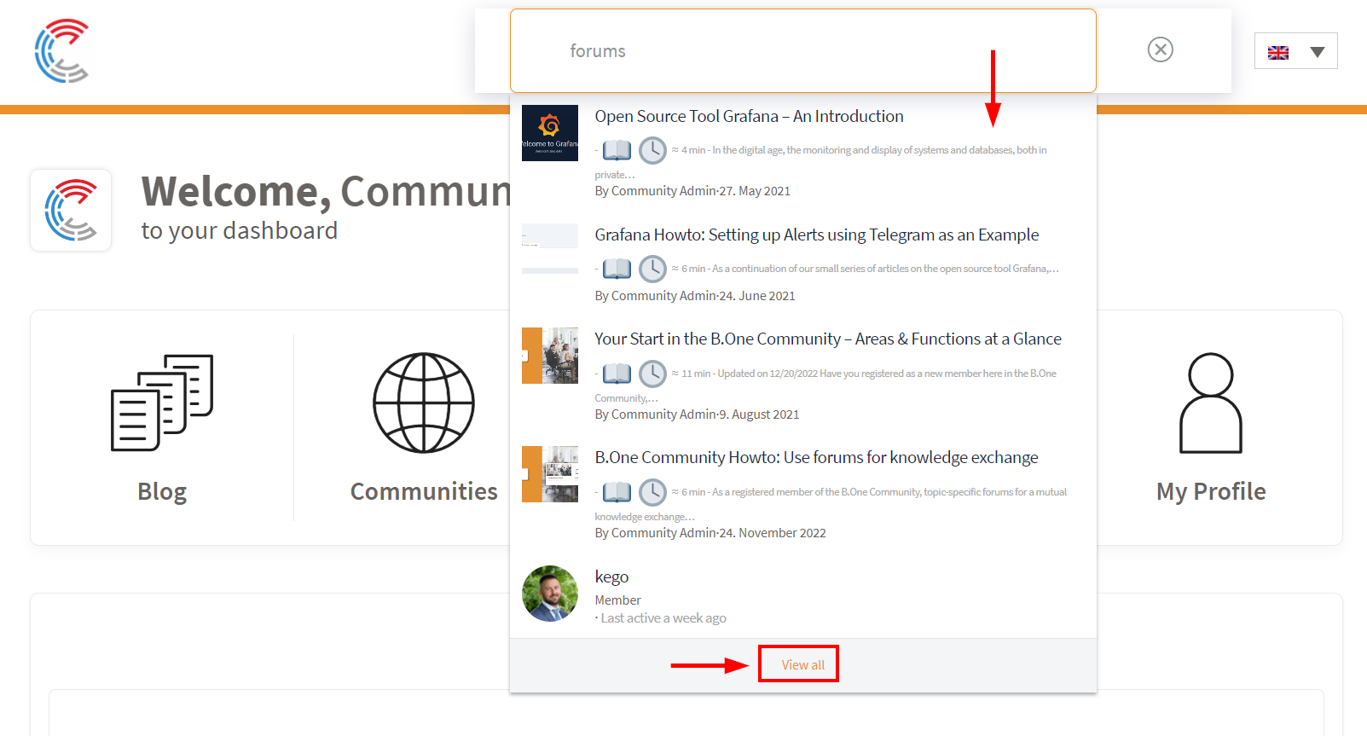This screenshot has height=736, width=1367.
Task: Open Grafana Howto Telegram alerts article
Action: pyautogui.click(x=816, y=235)
